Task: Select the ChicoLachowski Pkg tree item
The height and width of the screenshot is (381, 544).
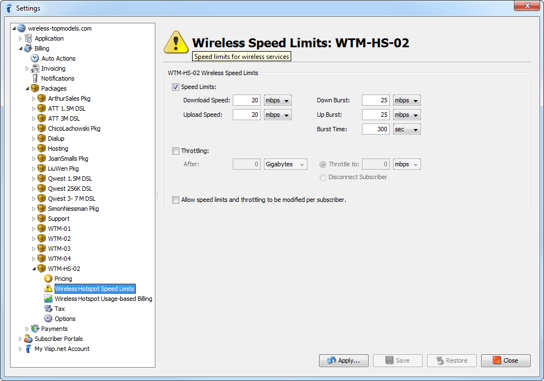Action: pos(74,128)
